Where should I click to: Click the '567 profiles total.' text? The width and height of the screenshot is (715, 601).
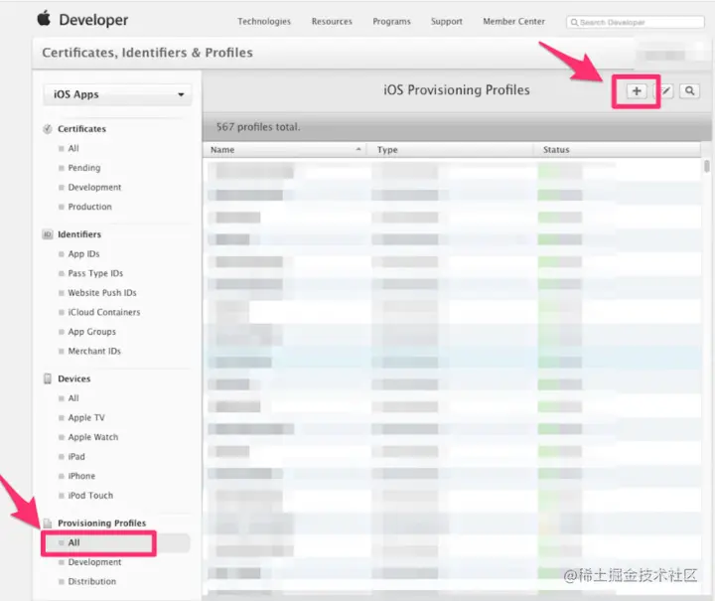click(x=258, y=127)
